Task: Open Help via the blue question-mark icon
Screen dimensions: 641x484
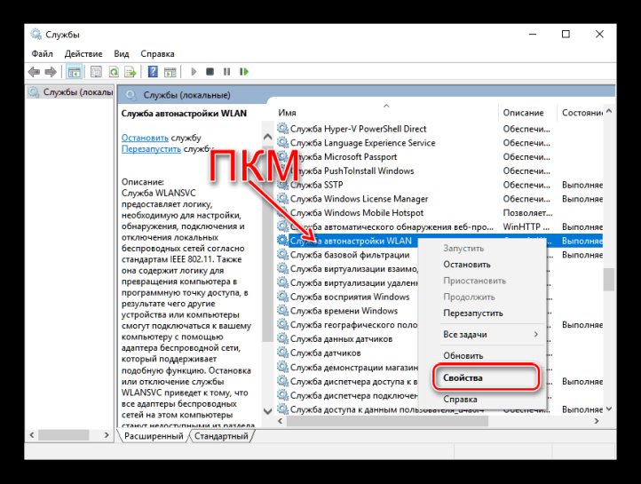Action: click(153, 72)
